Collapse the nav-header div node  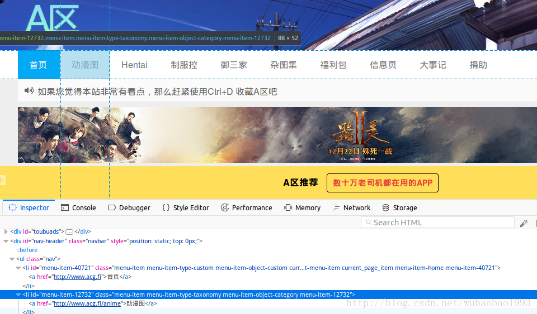click(x=6, y=241)
